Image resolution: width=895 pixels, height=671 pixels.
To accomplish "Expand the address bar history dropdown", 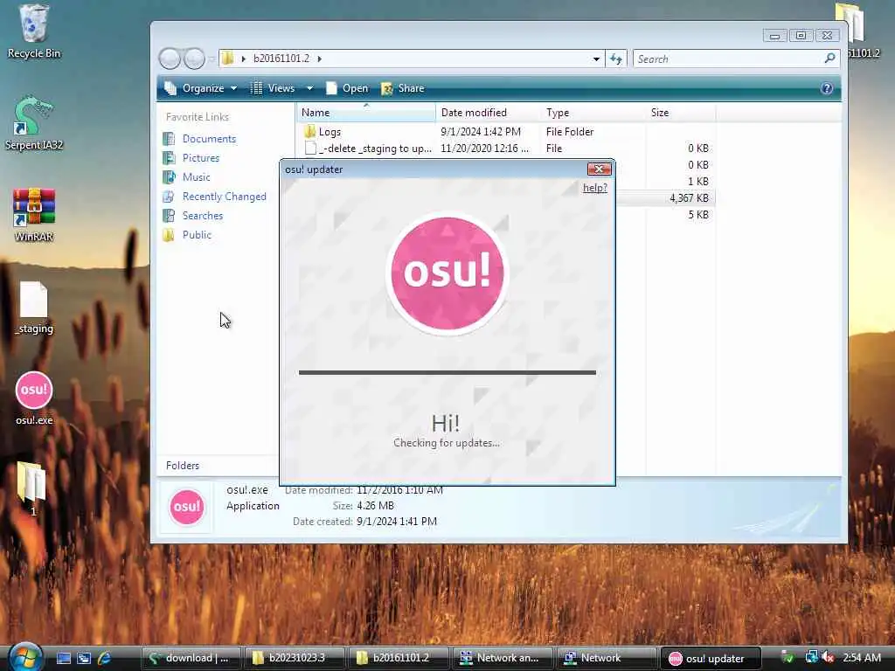I will tap(596, 59).
